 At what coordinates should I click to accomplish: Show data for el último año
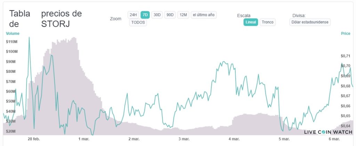[x=204, y=15]
